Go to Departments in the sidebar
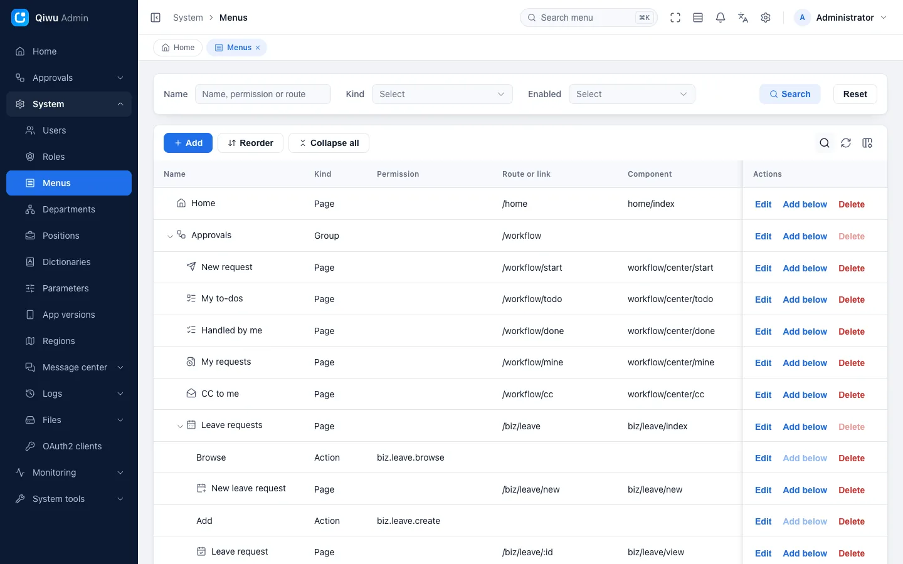Screen dimensions: 903x564 pyautogui.click(x=69, y=209)
